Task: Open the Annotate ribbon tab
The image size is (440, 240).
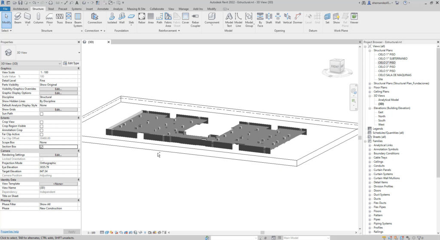Action: pyautogui.click(x=103, y=9)
